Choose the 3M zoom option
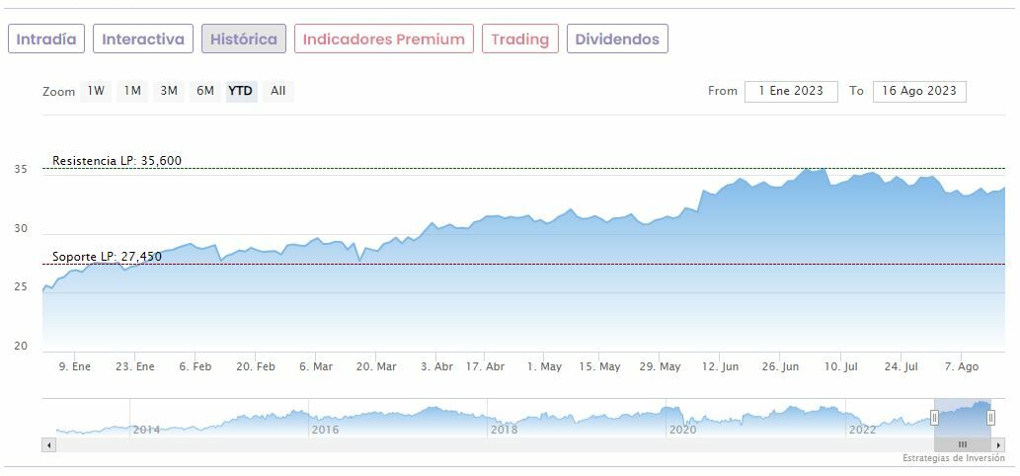The height and width of the screenshot is (476, 1020). click(x=169, y=91)
